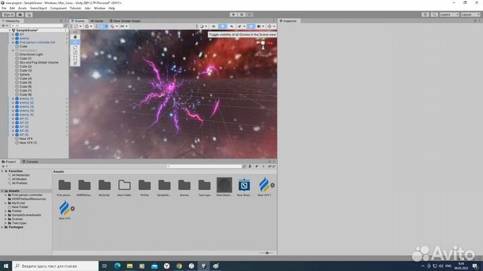Expand the enemy (1) object
The width and height of the screenshot is (483, 271).
[13, 98]
